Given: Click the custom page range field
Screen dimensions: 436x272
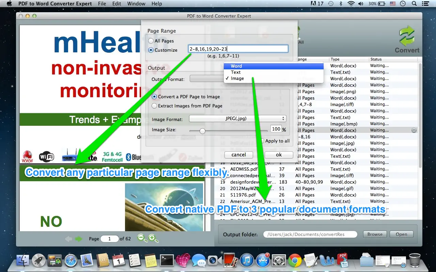Looking at the screenshot, I should pos(238,49).
